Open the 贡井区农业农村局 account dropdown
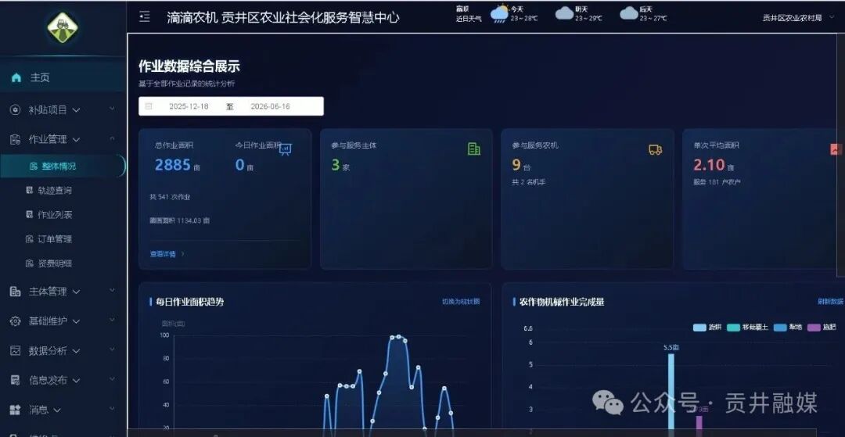 [x=797, y=18]
